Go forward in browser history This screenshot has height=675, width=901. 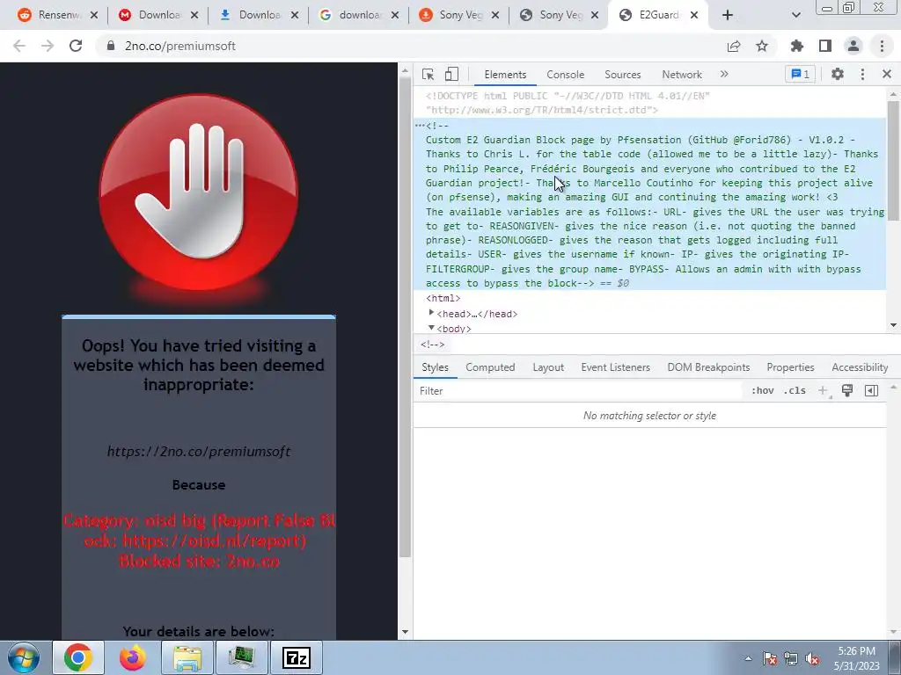pos(48,46)
